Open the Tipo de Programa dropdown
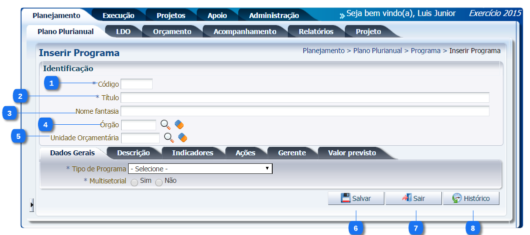 [200, 169]
